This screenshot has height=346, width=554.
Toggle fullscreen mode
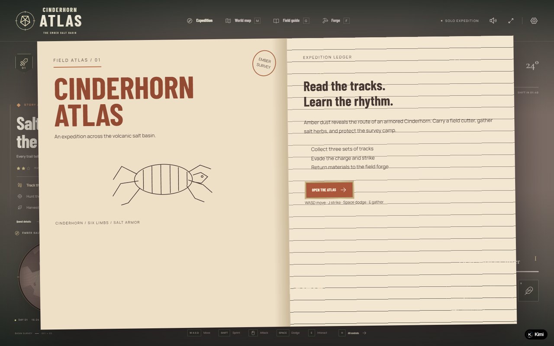511,21
